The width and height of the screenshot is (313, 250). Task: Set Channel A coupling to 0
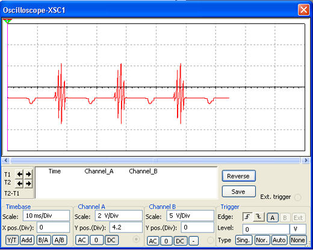click(x=96, y=240)
